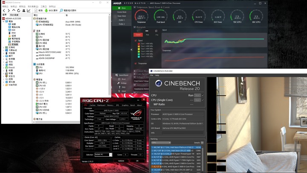307x173 pixels.
Task: Click red Current histogram button
Action: [x=138, y=35]
